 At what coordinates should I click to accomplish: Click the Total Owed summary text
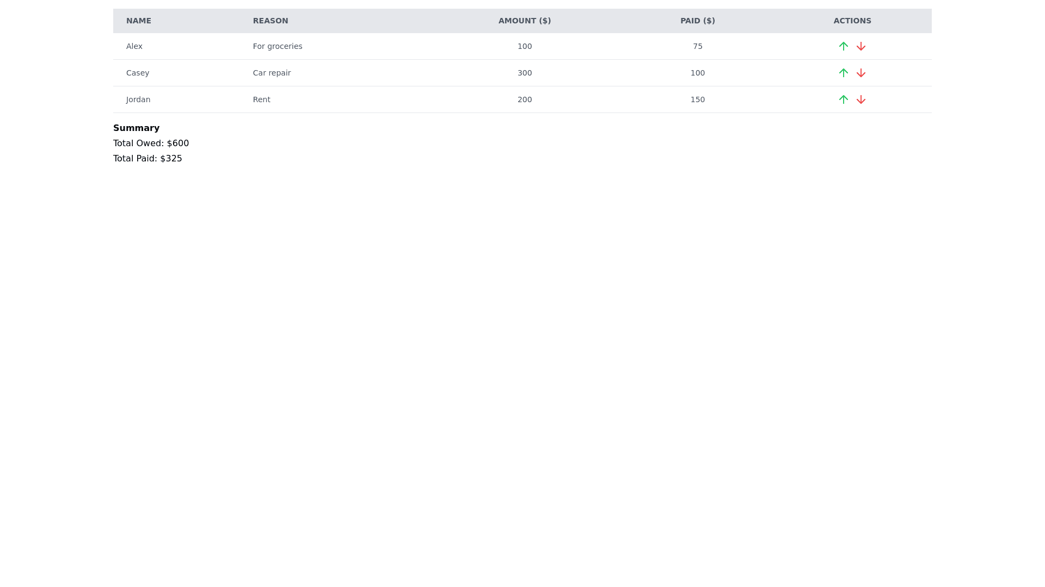click(151, 143)
